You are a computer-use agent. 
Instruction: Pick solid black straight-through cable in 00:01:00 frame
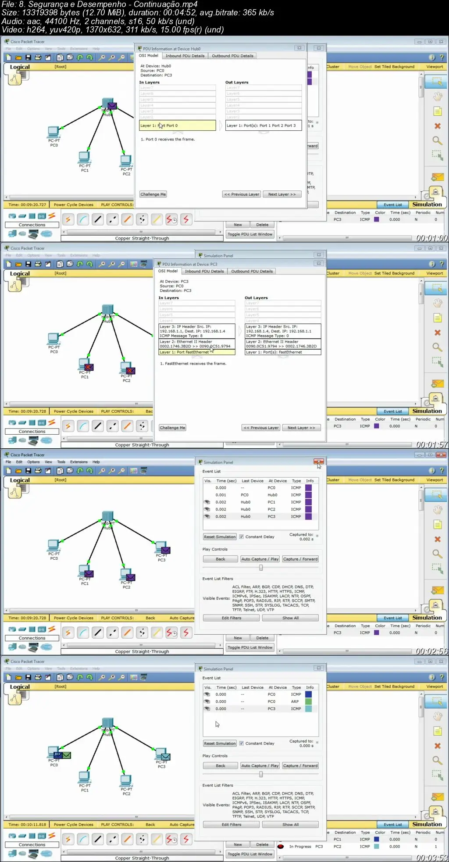[98, 219]
